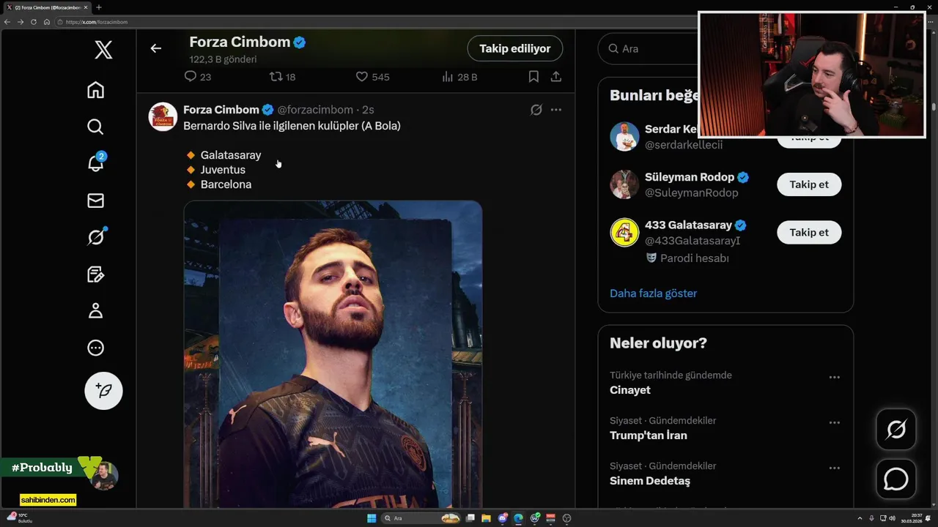Screen dimensions: 938x527
Task: Open weather widget showing 10°C
Action: coord(19,517)
